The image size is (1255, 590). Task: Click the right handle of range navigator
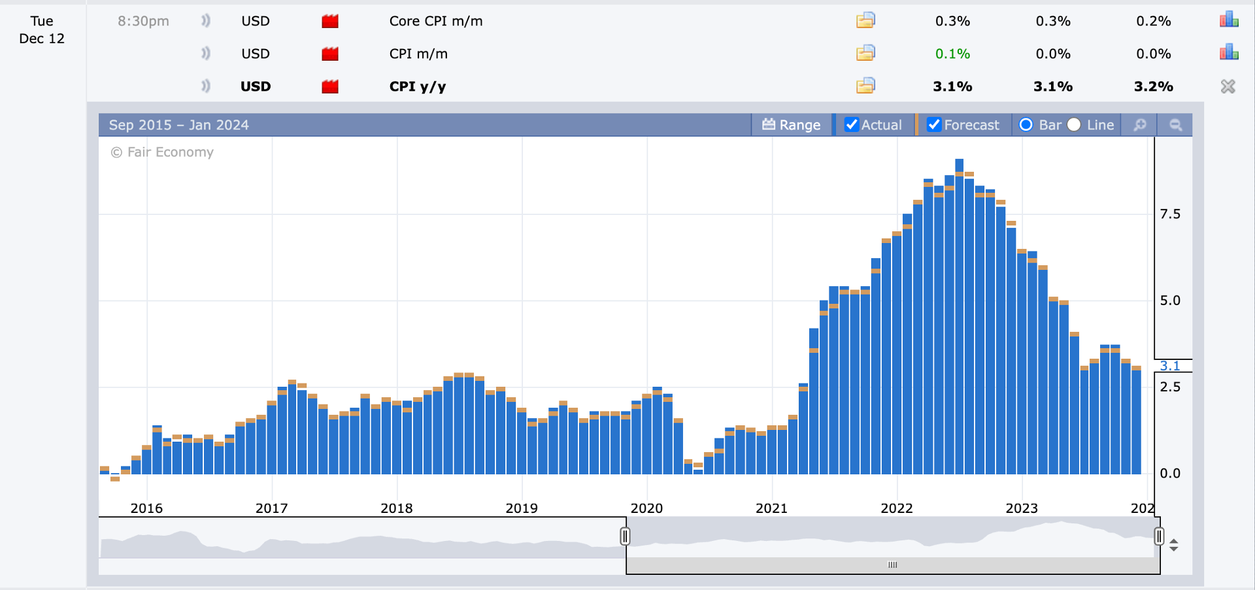tap(1159, 536)
